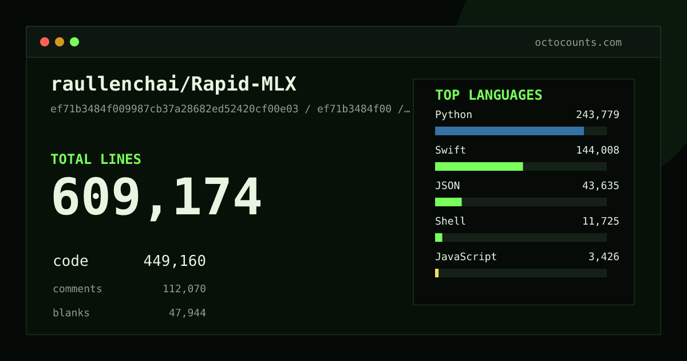Click the code label
Image resolution: width=687 pixels, height=361 pixels.
point(70,261)
